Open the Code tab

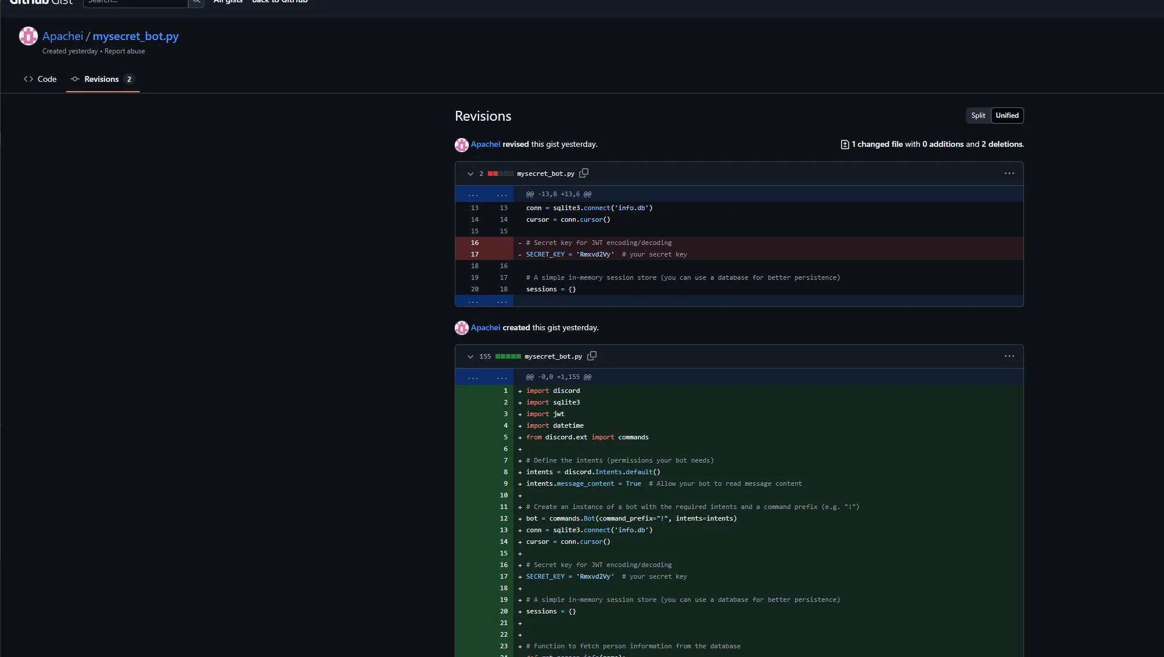coord(40,79)
